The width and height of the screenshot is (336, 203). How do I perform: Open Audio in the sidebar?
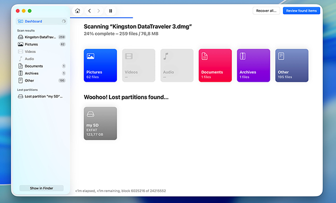(x=41, y=58)
